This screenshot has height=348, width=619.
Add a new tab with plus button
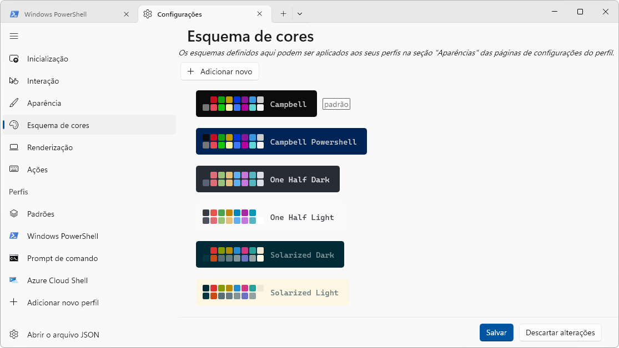tap(283, 14)
